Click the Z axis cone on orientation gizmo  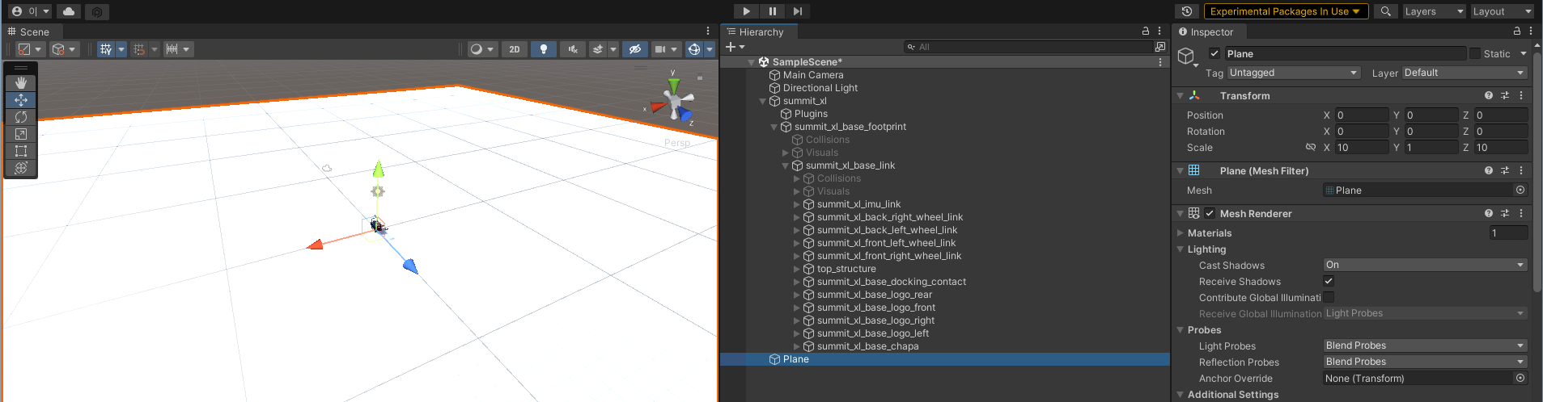(x=686, y=114)
